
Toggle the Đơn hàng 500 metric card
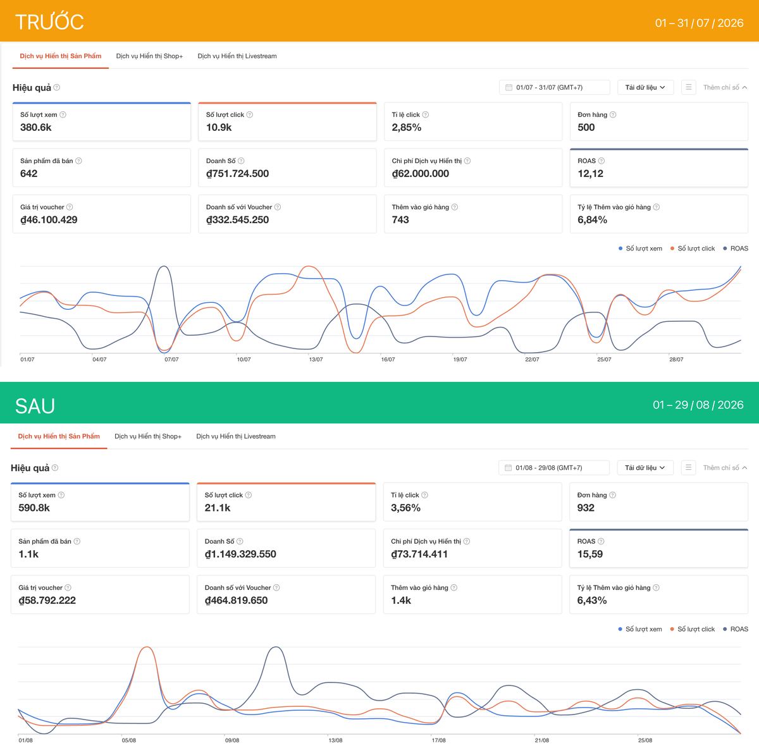click(x=659, y=121)
